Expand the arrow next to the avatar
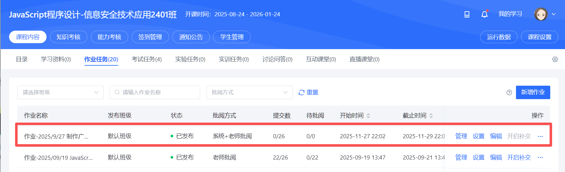The image size is (565, 172). point(554,14)
